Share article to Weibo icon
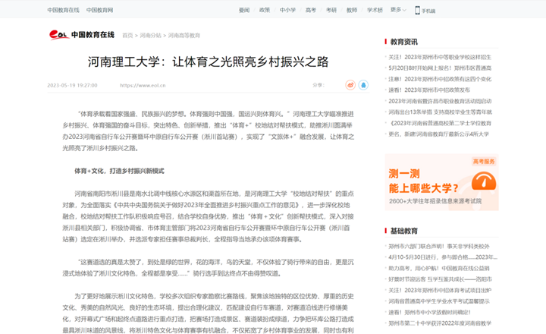The image size is (546, 334). pyautogui.click(x=350, y=85)
